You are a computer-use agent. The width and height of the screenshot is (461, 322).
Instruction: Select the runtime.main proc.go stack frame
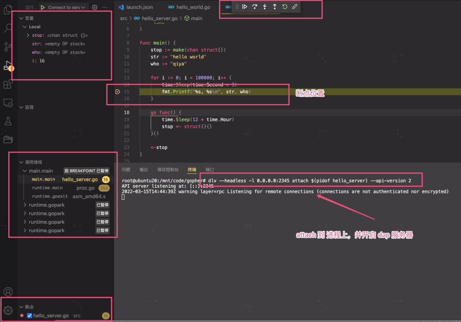[67, 188]
